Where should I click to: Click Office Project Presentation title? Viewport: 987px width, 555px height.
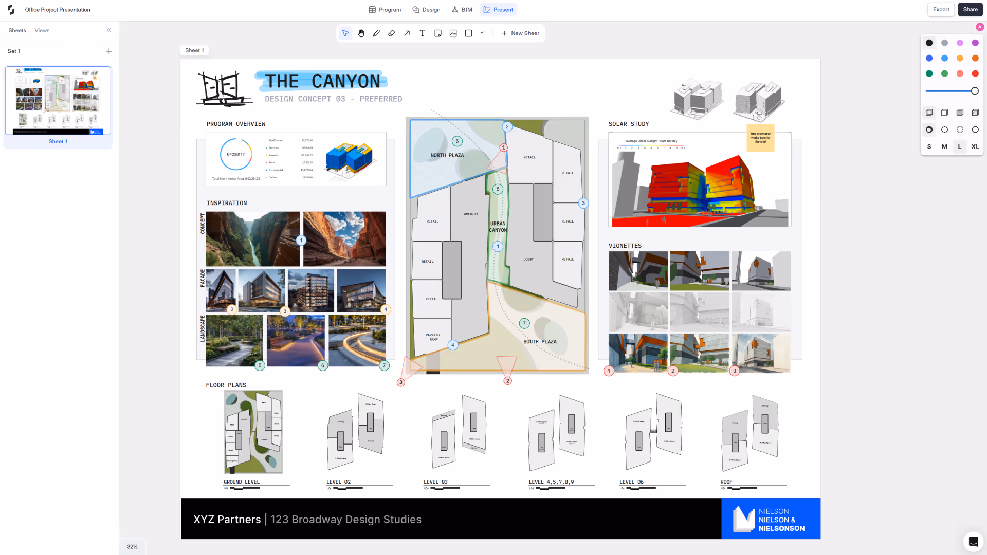pos(58,10)
